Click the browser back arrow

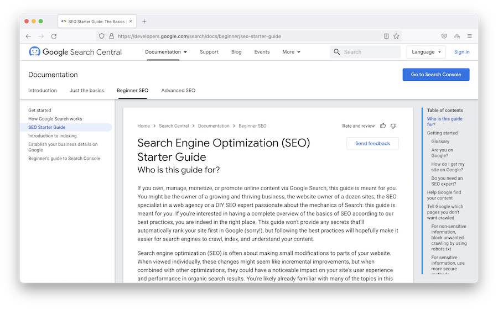coord(28,36)
